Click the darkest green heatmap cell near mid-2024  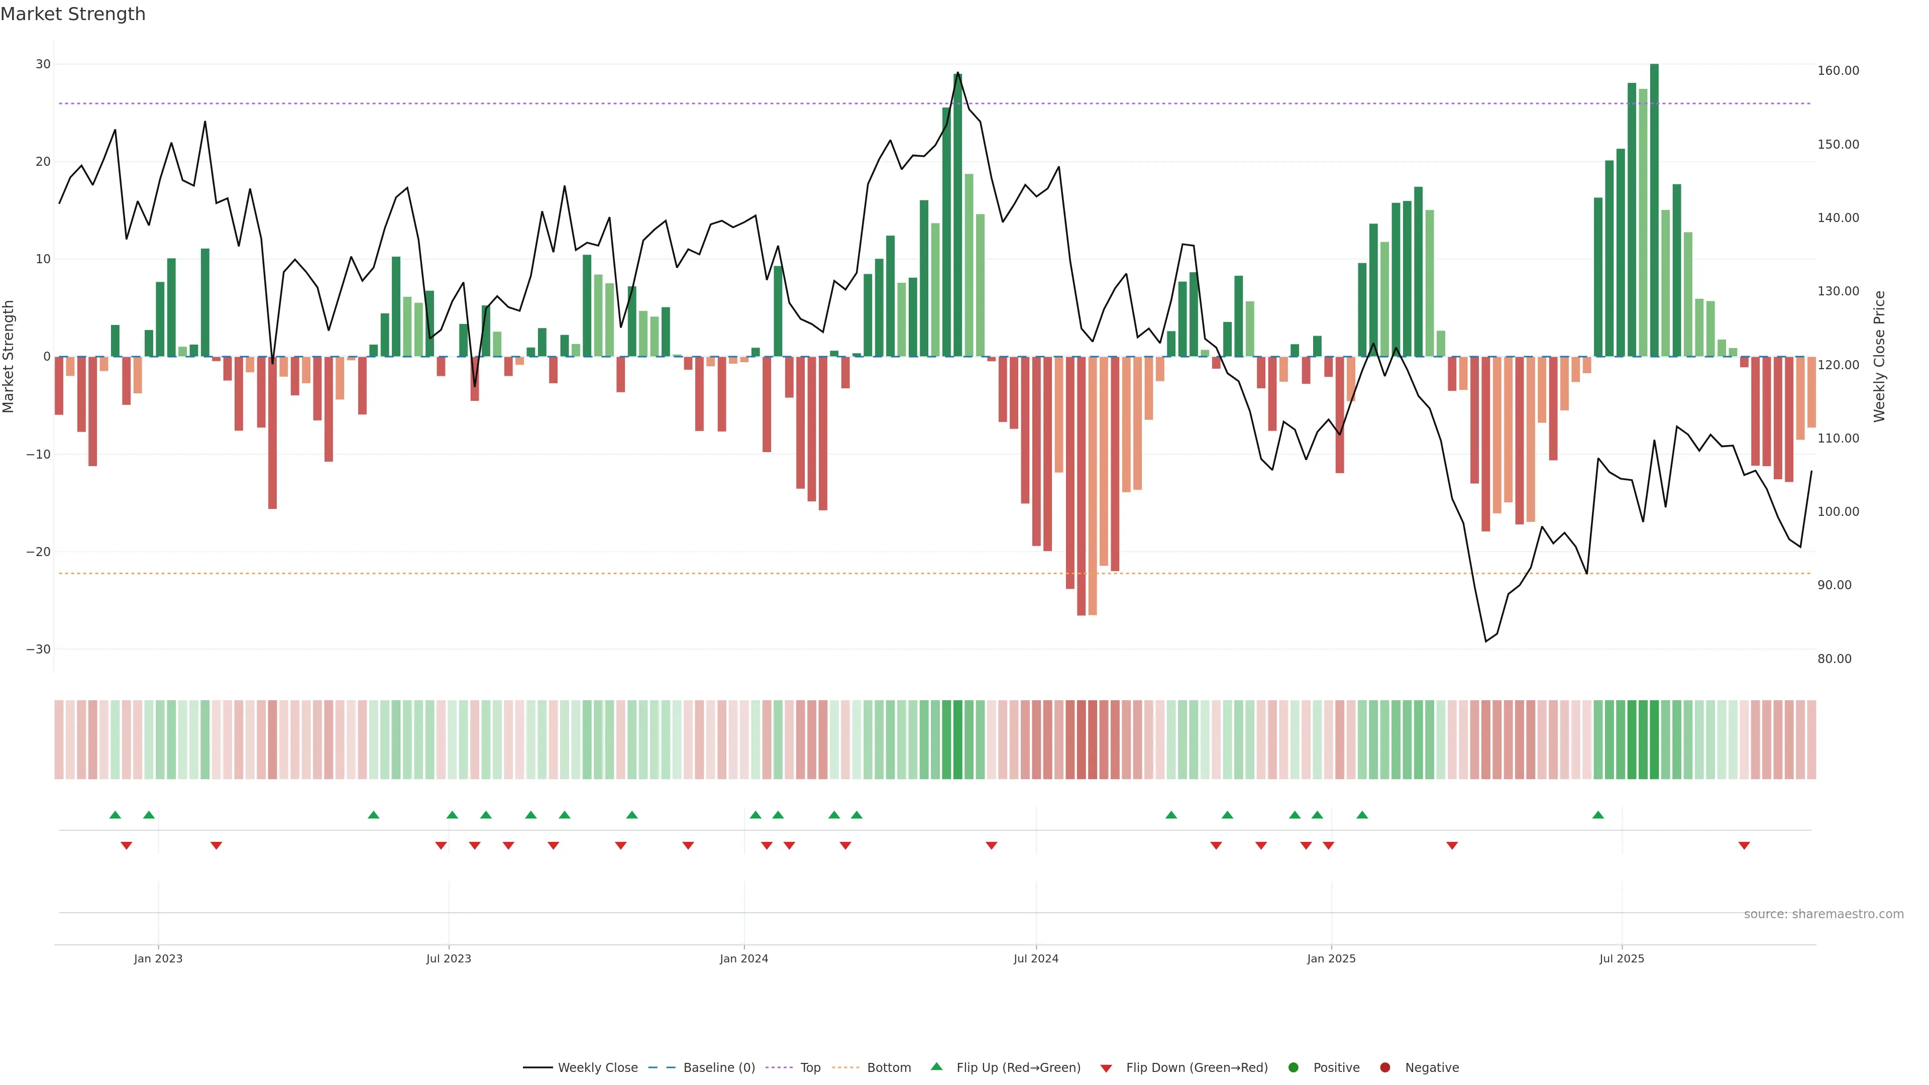(958, 740)
